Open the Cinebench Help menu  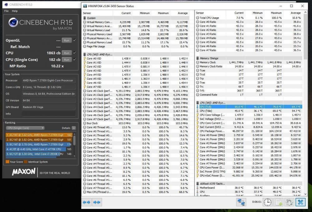coord(15,11)
